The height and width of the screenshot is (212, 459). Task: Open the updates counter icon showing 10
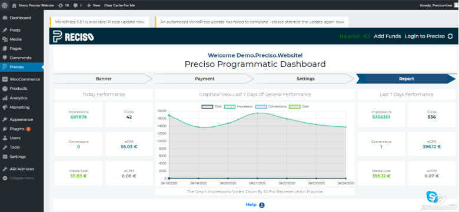(60, 5)
